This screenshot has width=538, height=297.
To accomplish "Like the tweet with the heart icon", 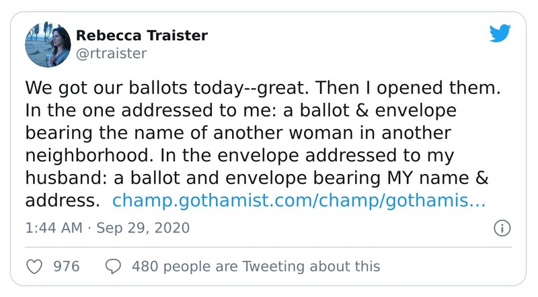I will tap(34, 267).
